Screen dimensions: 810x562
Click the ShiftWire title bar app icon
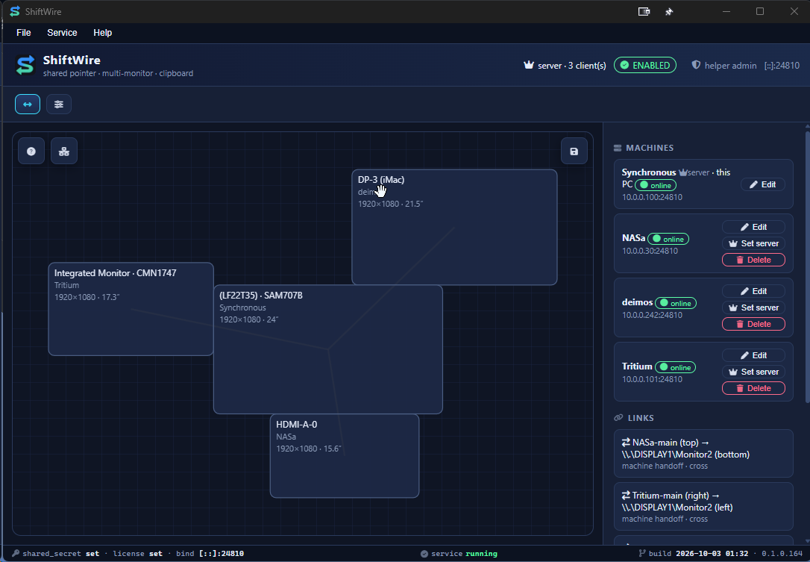point(15,11)
